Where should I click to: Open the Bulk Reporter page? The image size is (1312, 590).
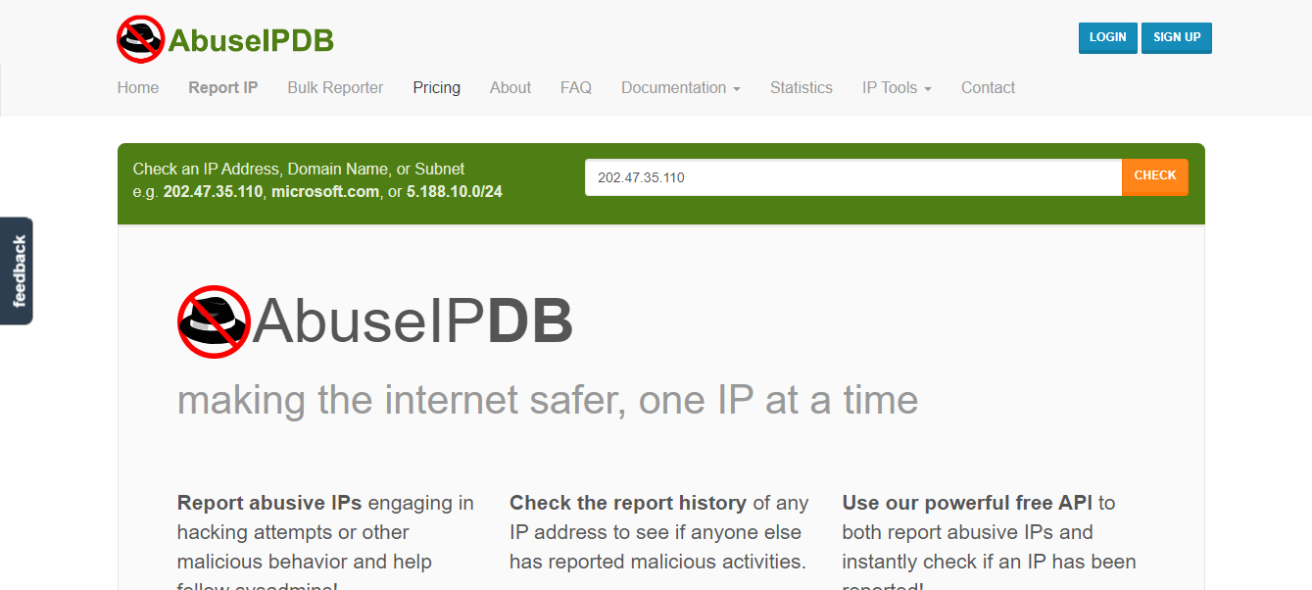(334, 87)
